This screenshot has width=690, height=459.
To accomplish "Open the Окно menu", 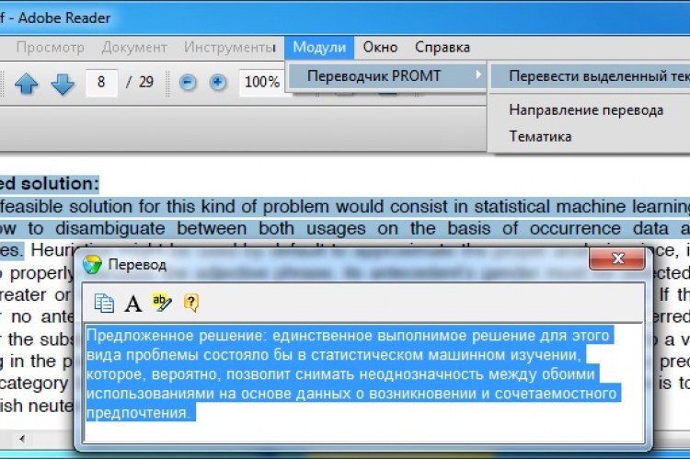I will tap(380, 48).
